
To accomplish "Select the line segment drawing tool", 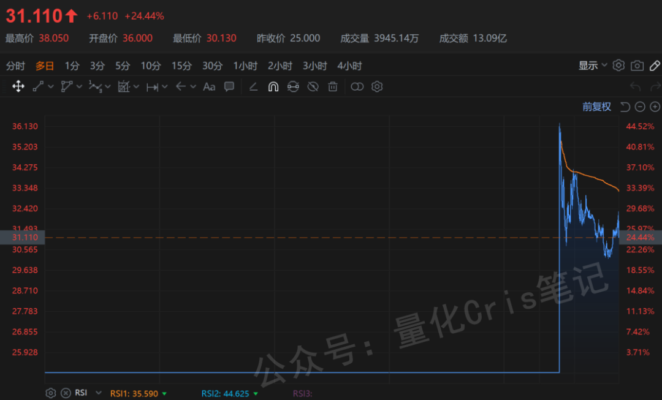I will (x=39, y=86).
